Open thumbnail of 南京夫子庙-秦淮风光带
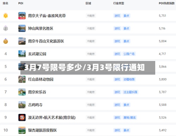Screen dimensions: 176x136 pyautogui.click(x=22, y=16)
